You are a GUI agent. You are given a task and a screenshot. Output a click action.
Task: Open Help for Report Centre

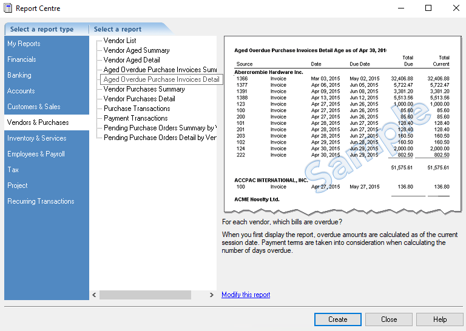click(440, 319)
